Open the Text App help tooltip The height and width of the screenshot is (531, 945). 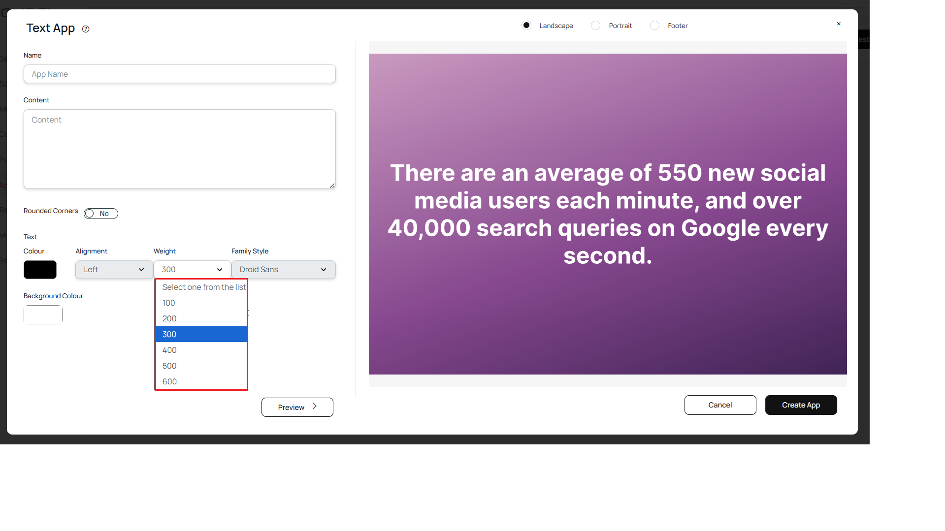pyautogui.click(x=85, y=29)
